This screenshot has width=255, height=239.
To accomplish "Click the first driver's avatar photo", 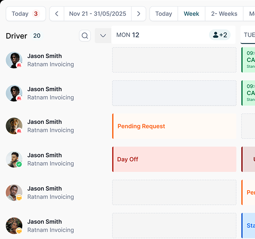I will [x=13, y=60].
